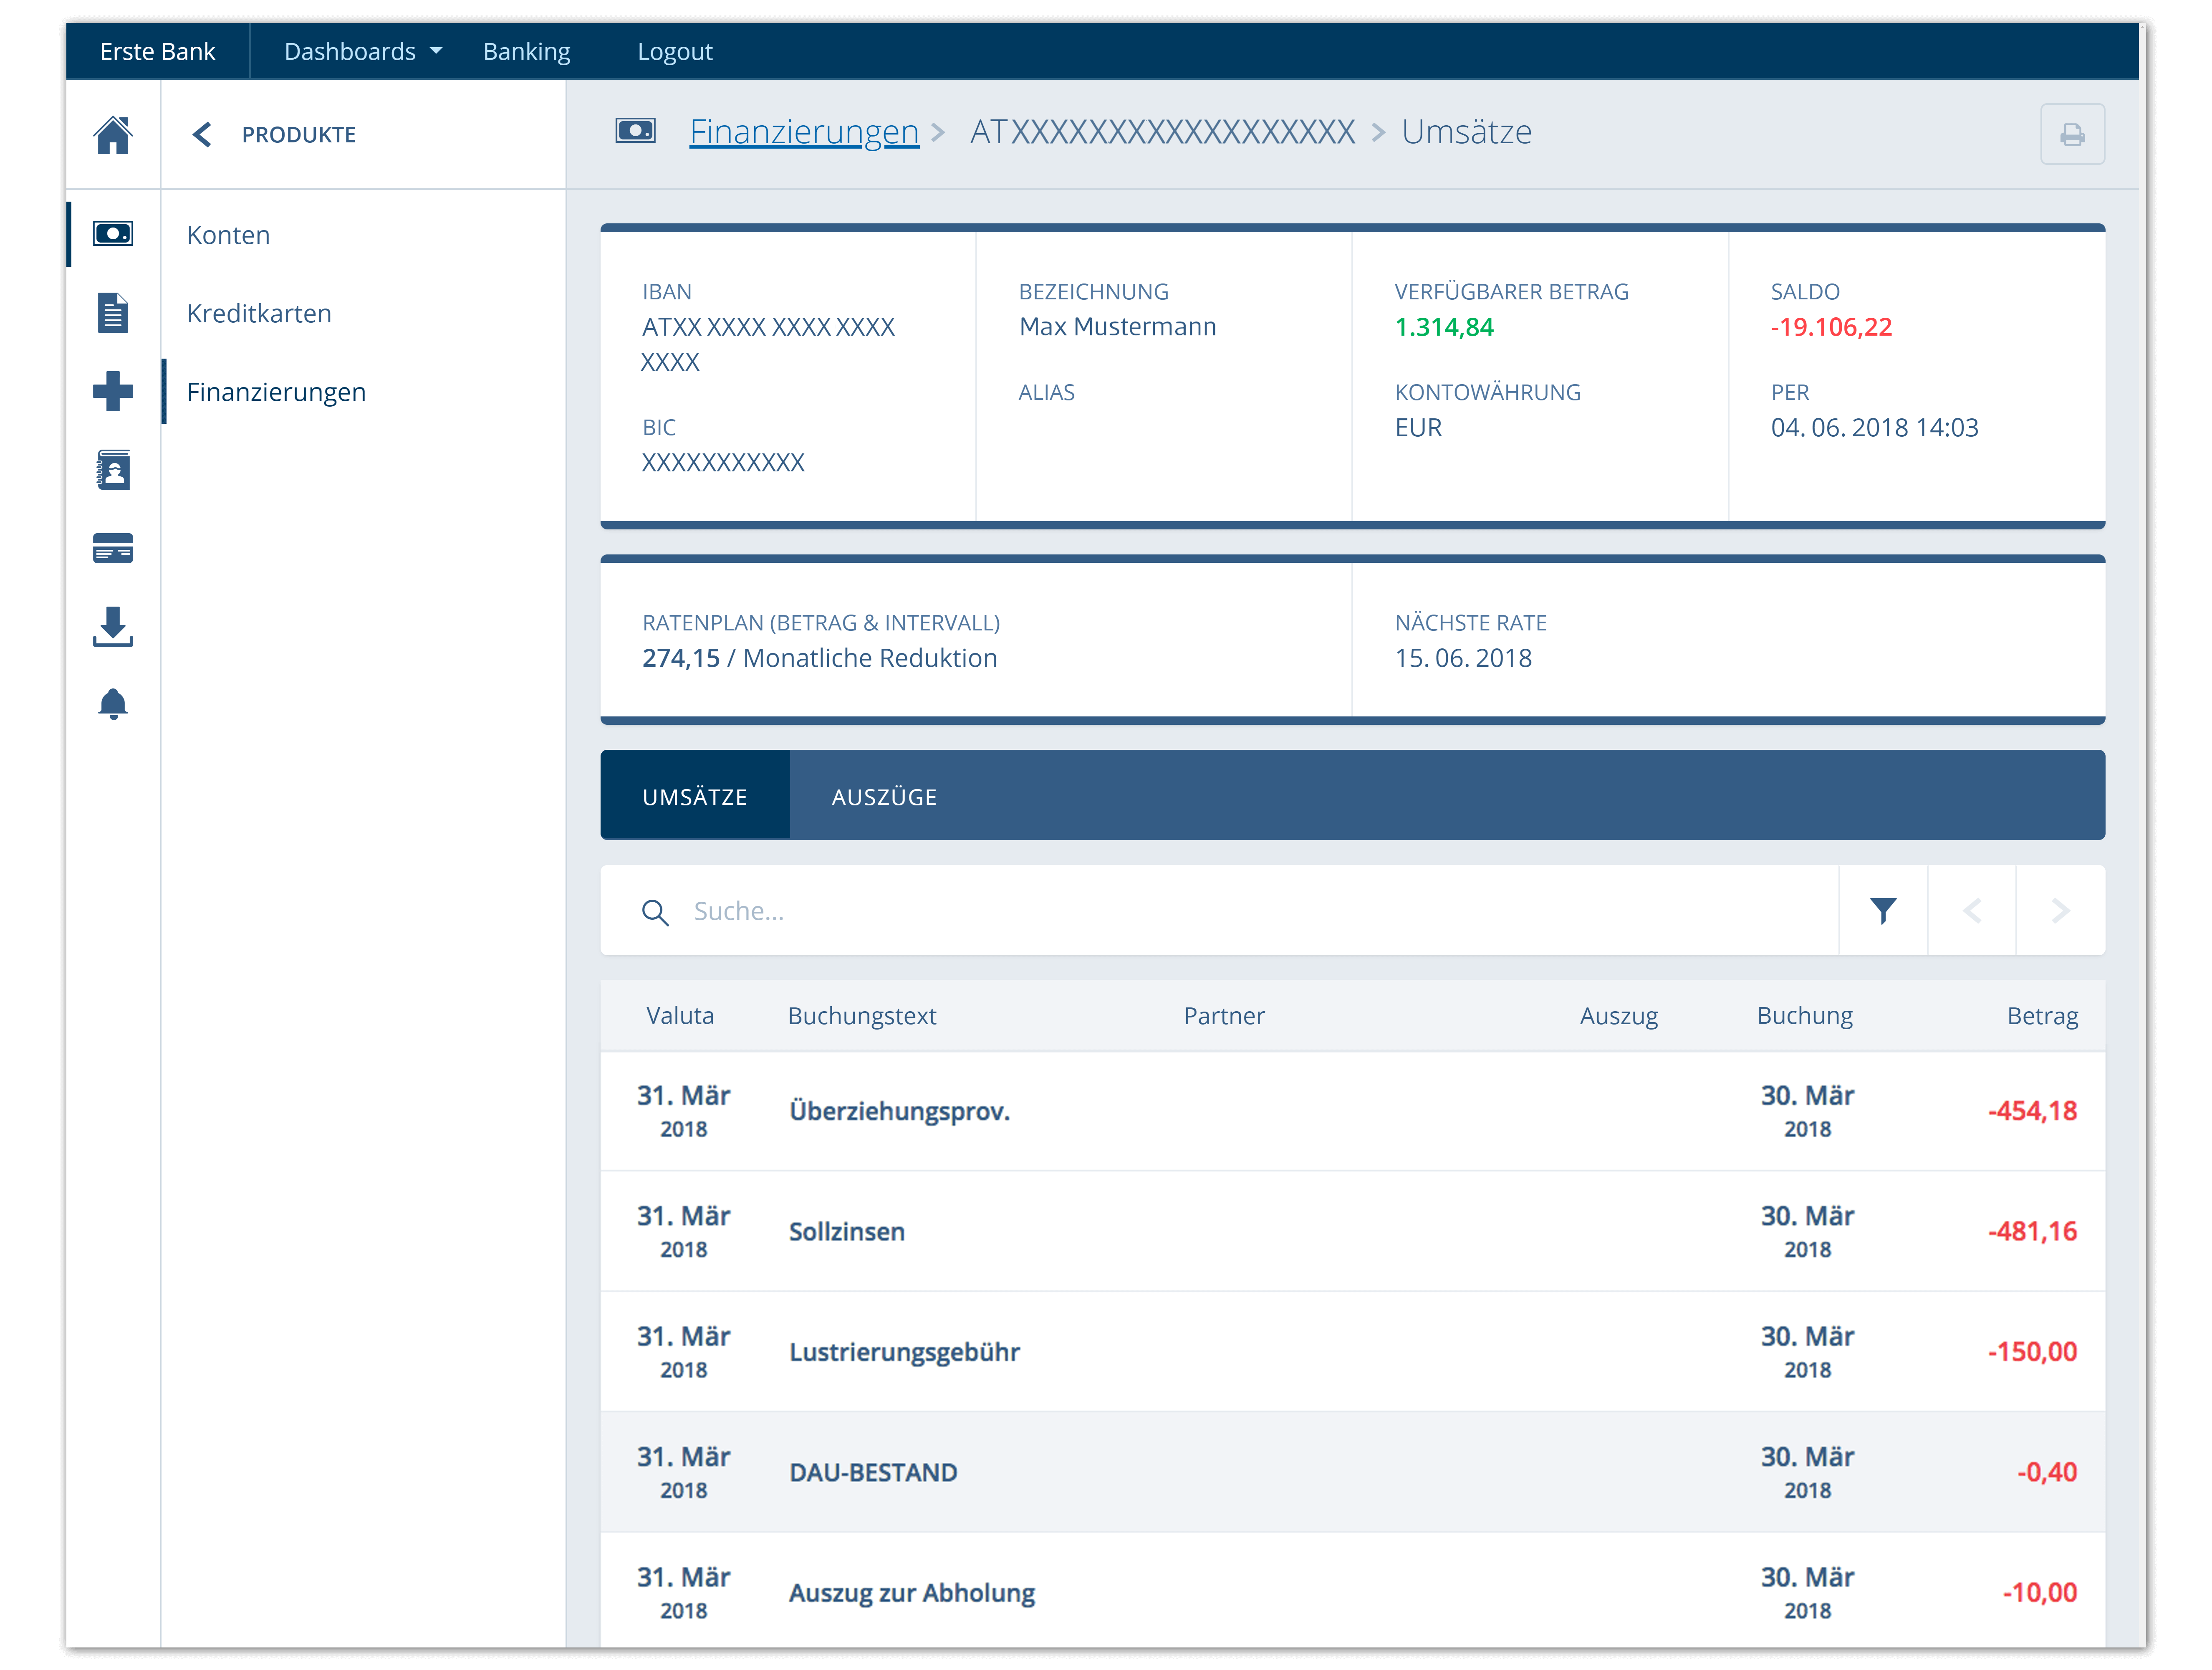Screen dimensions: 2212x1670
Task: Click the Saldo value -19.106,22
Action: click(x=1831, y=327)
